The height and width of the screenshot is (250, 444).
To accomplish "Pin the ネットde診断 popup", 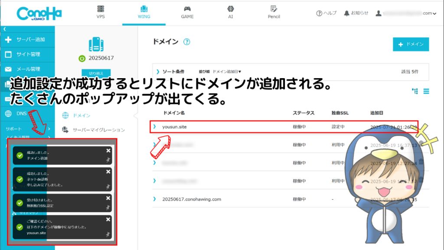I will 108,187.
